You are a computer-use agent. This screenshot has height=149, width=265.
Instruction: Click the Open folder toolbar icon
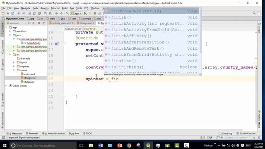3,13
